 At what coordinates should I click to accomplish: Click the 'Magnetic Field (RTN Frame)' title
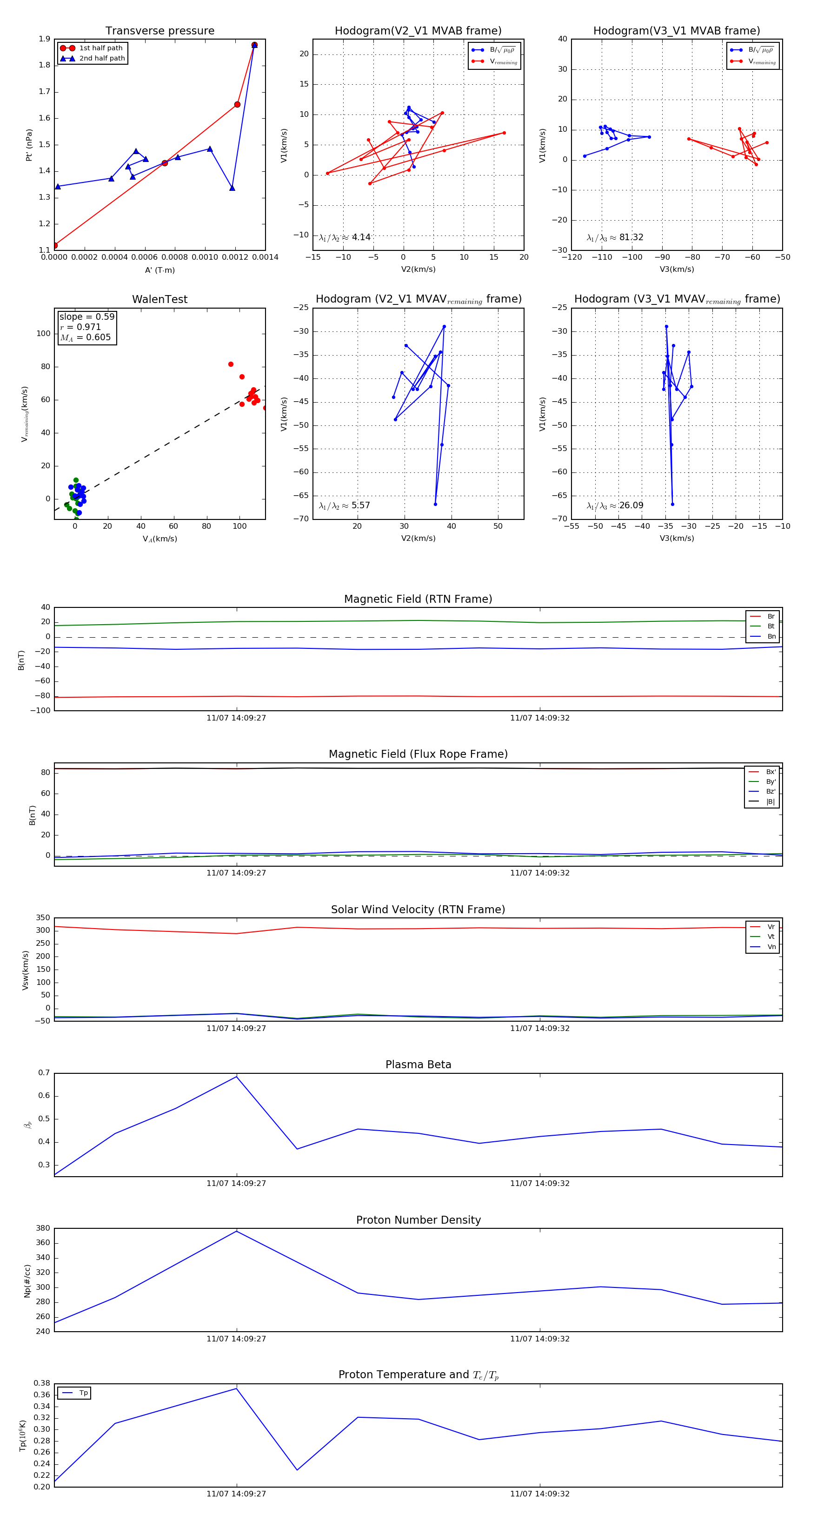(x=418, y=599)
